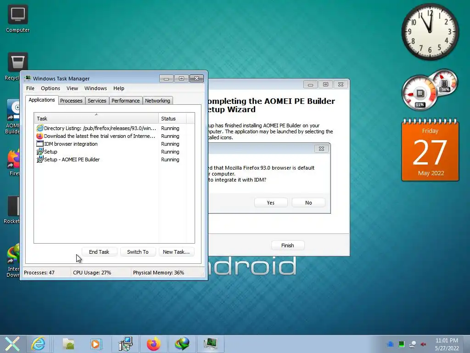The image size is (470, 353).
Task: Click the window icon on IDM browser integration row
Action: tap(39, 144)
